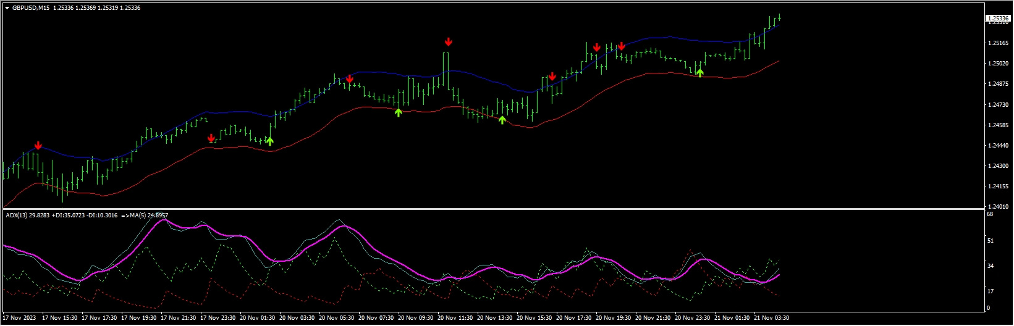Screen dimensions: 1014x326
Task: Click the 1.24585 price axis label
Action: point(999,125)
